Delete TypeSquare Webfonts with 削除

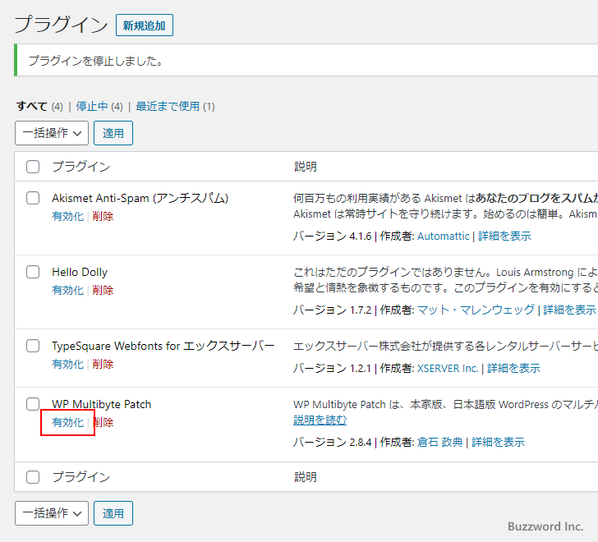coord(103,365)
